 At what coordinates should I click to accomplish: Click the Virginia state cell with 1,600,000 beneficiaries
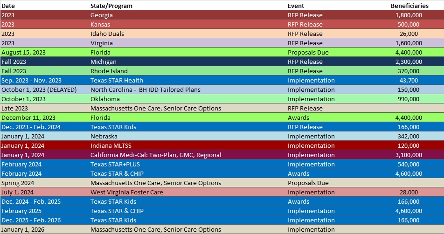click(x=101, y=43)
